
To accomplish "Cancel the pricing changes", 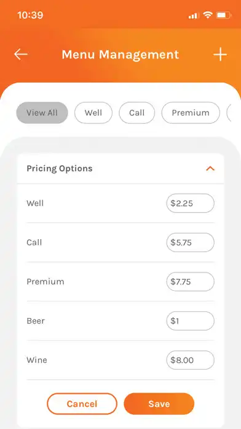I will point(82,404).
